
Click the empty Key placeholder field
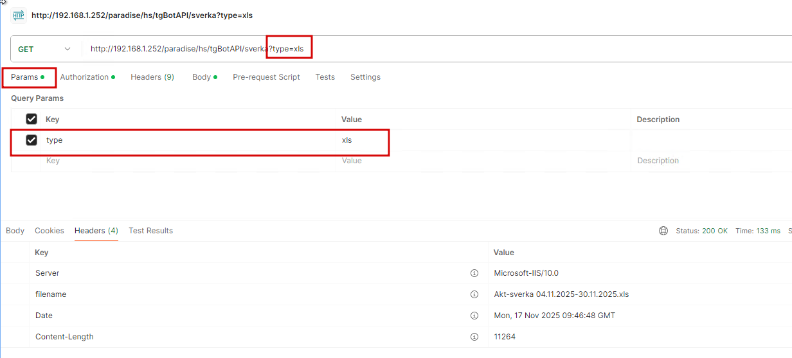(x=186, y=161)
